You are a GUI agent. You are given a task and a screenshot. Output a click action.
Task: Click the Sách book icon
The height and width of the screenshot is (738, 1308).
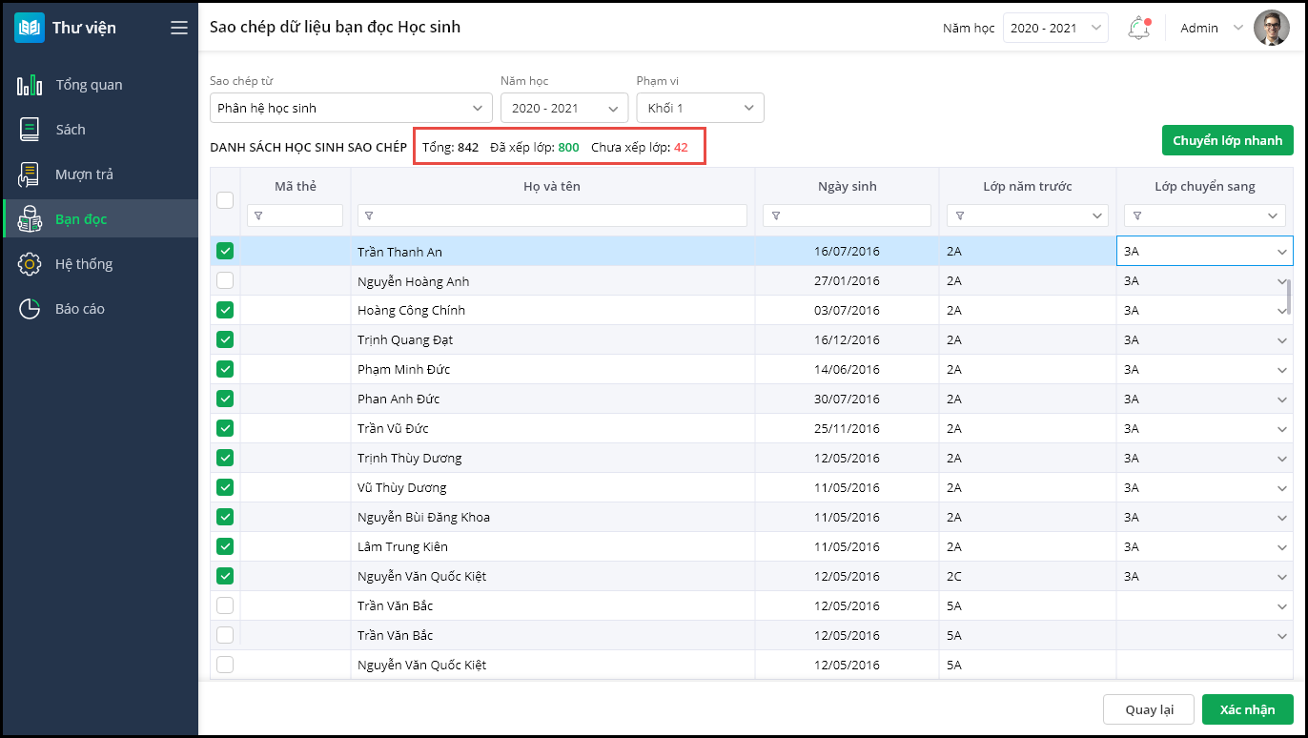30,130
